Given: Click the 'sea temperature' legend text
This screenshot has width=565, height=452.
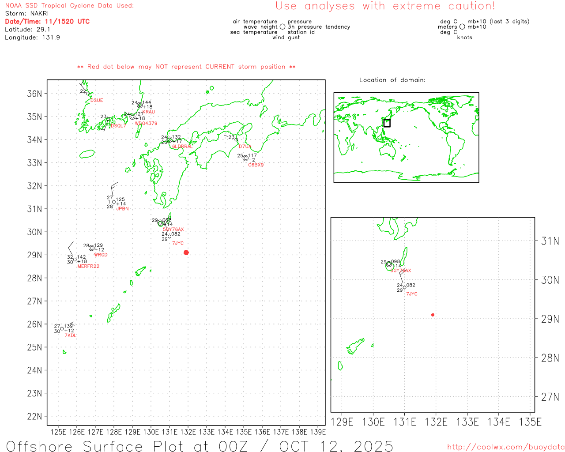Looking at the screenshot, I should pyautogui.click(x=254, y=32).
